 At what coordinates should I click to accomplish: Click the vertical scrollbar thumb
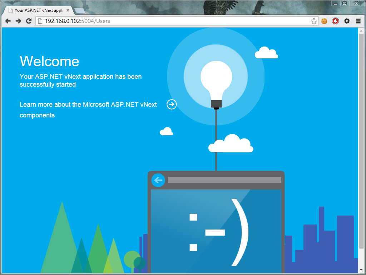click(x=361, y=141)
